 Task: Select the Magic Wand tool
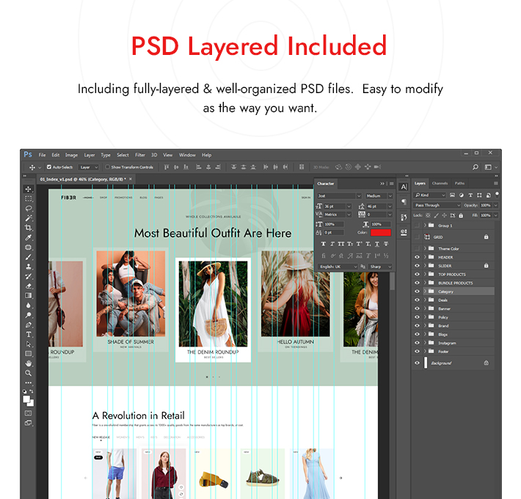coord(29,218)
